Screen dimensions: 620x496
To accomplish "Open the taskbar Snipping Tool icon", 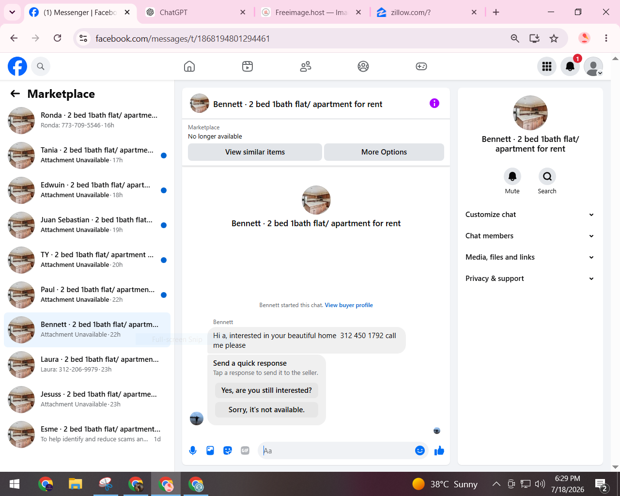I will (x=106, y=484).
